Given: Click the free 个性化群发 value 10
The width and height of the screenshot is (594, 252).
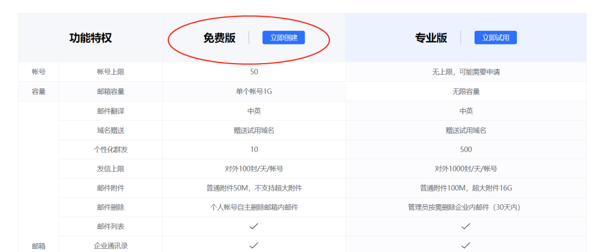Looking at the screenshot, I should pyautogui.click(x=254, y=149).
